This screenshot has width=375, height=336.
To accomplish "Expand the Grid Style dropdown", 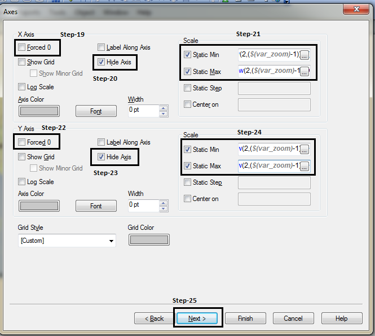I will click(x=111, y=241).
